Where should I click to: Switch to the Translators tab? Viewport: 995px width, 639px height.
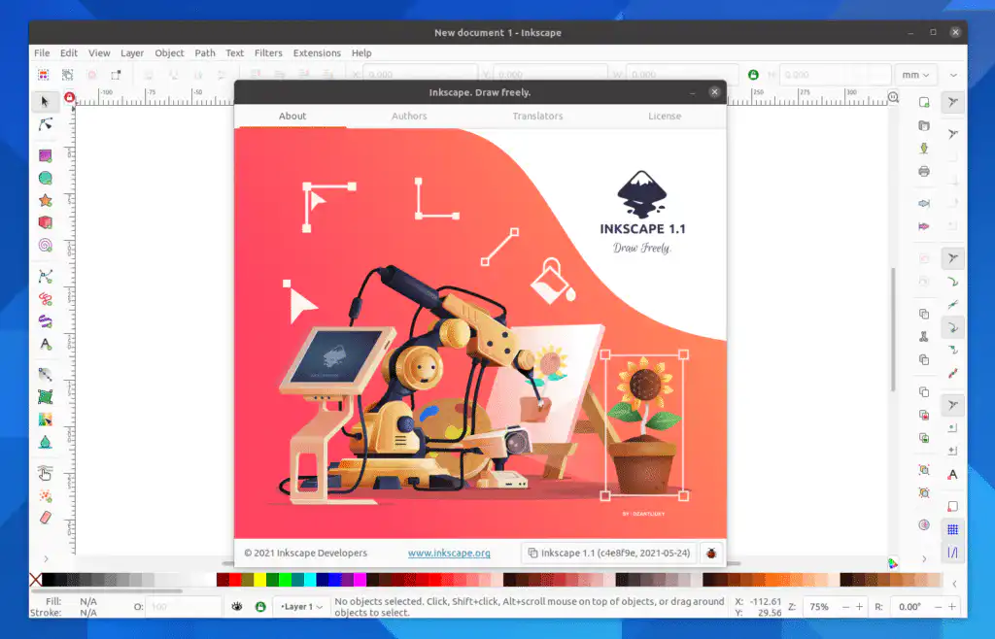point(536,116)
